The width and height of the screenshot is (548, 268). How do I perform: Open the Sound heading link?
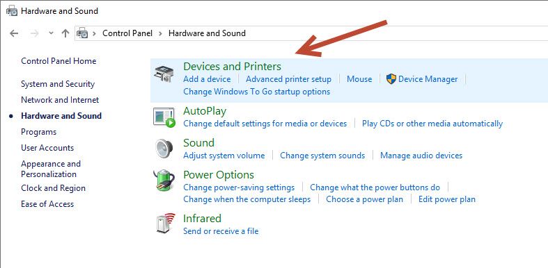click(198, 143)
